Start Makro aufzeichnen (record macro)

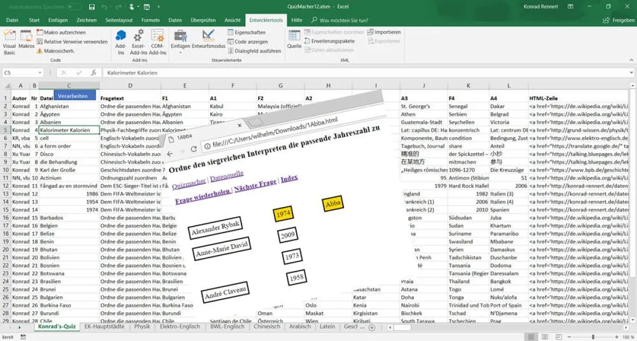pos(64,31)
